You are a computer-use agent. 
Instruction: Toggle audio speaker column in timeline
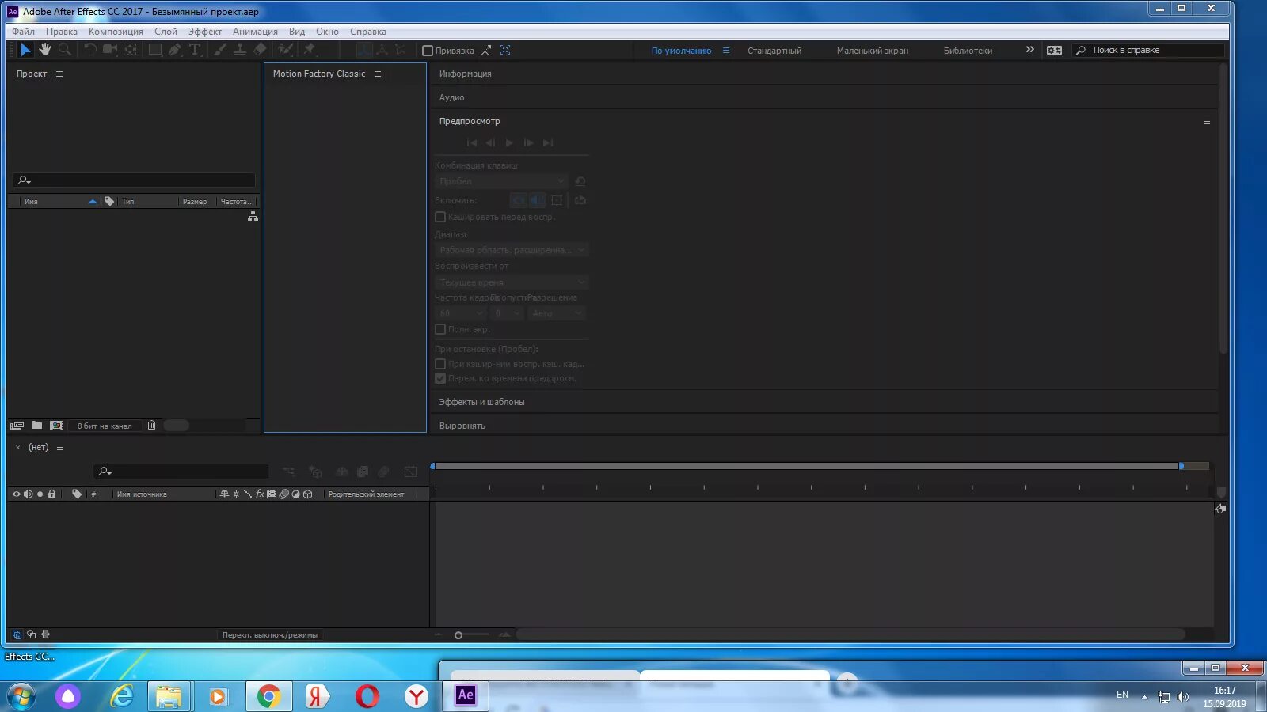[x=28, y=494]
